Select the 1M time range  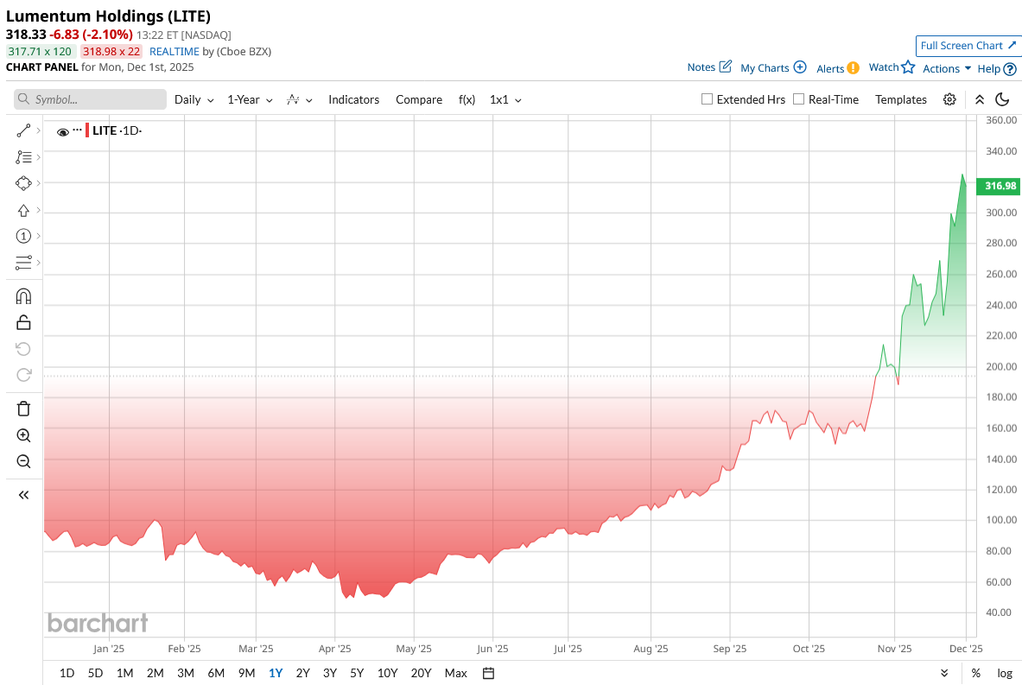tap(124, 673)
